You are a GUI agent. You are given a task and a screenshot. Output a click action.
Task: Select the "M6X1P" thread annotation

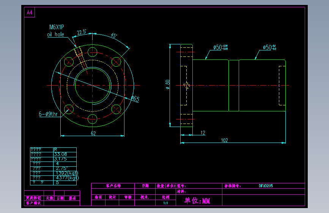point(57,27)
